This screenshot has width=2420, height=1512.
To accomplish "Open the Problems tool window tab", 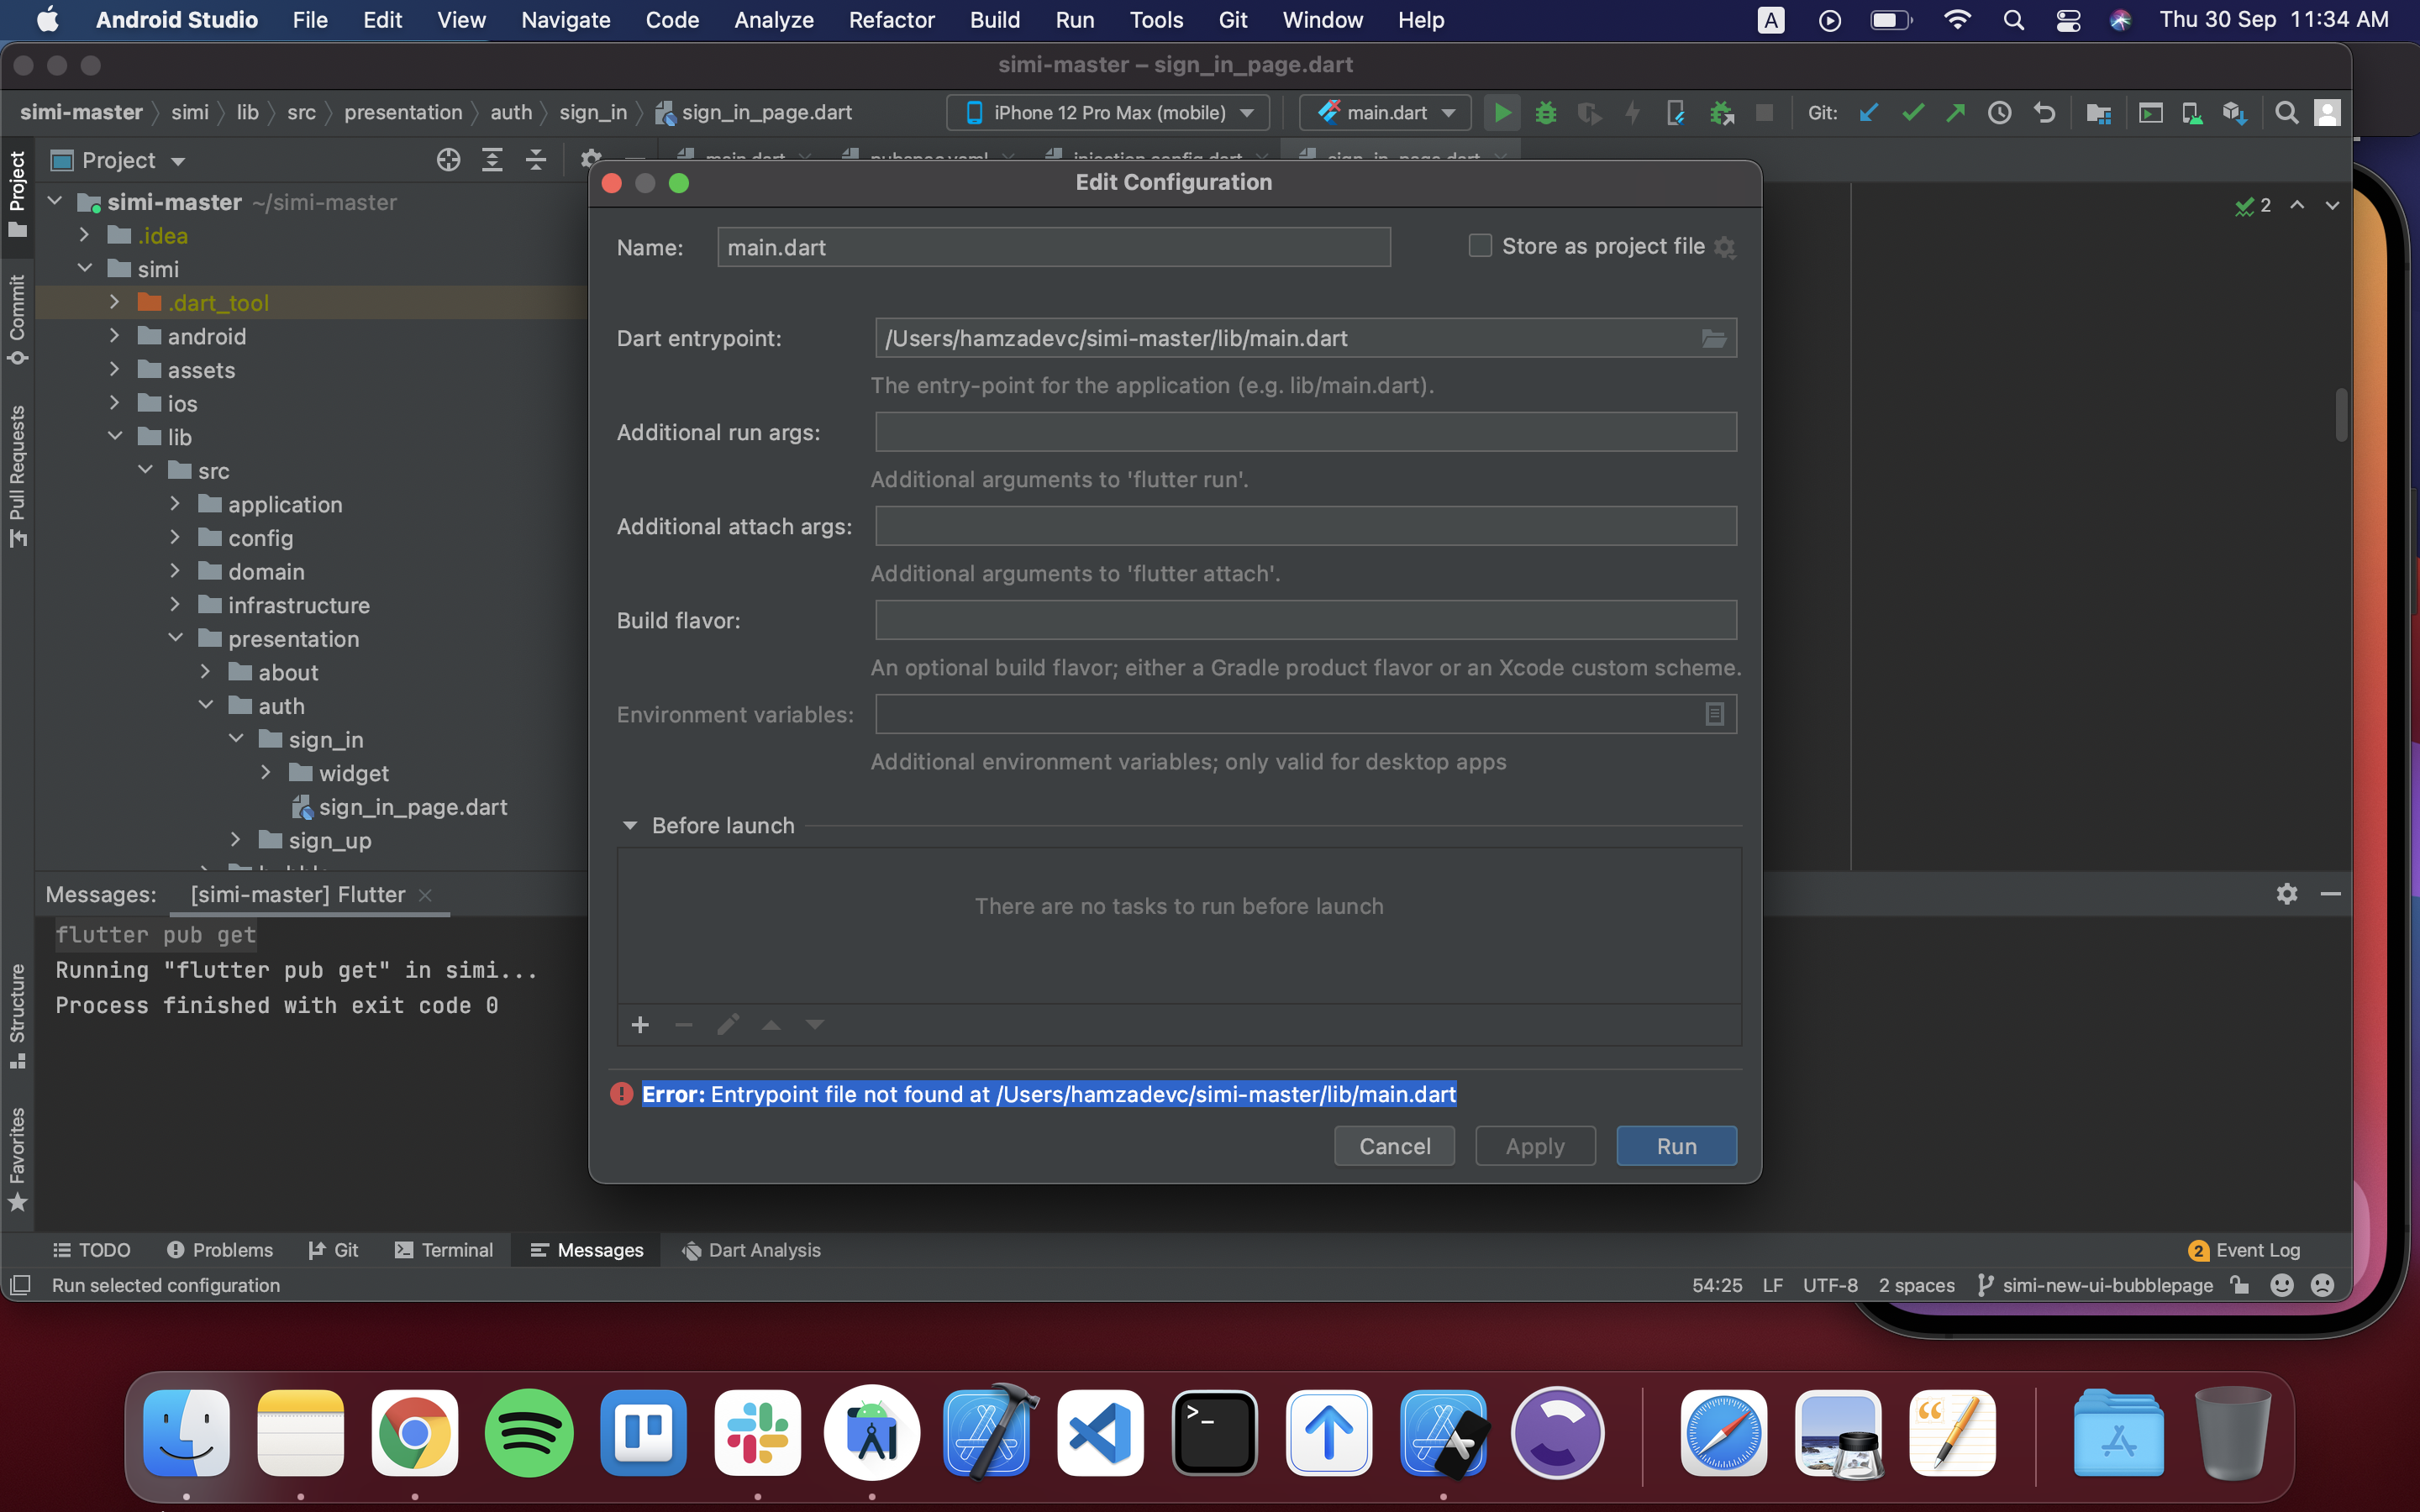I will (220, 1250).
